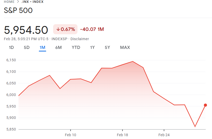Viewport: 212px width, 139px height.
Task: Click the Feb 24 date axis label
Action: (164, 135)
